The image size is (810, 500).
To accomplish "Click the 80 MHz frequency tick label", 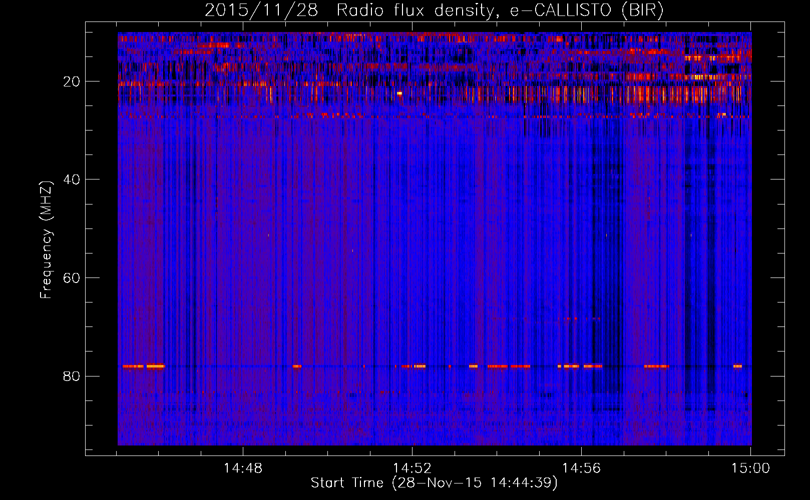I will (72, 376).
